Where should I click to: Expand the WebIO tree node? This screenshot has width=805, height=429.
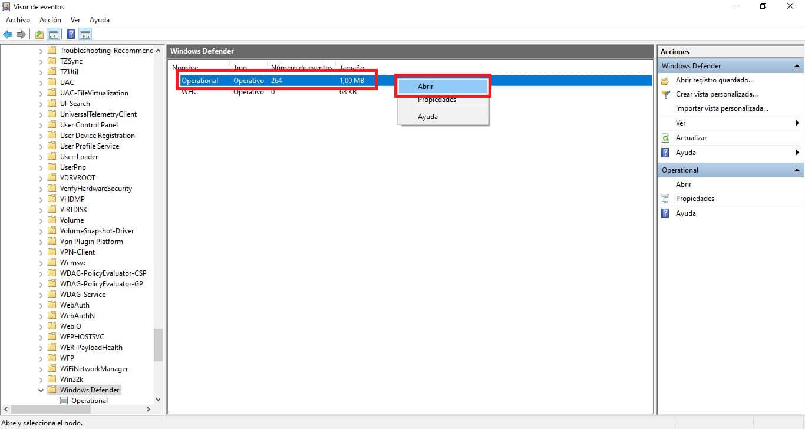(x=41, y=326)
